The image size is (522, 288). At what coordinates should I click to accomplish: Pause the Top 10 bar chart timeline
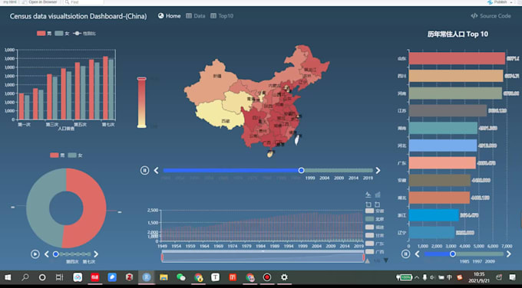pos(405,254)
